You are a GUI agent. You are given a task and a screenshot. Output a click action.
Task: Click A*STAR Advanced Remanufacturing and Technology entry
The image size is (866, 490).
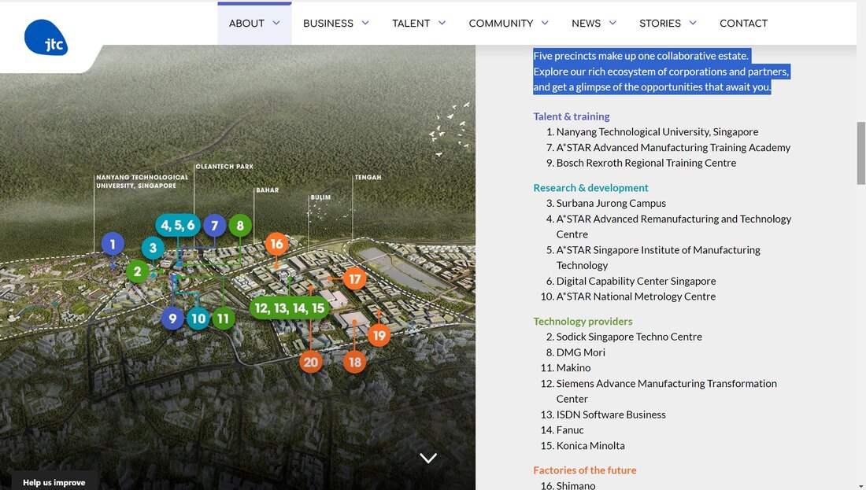point(674,227)
